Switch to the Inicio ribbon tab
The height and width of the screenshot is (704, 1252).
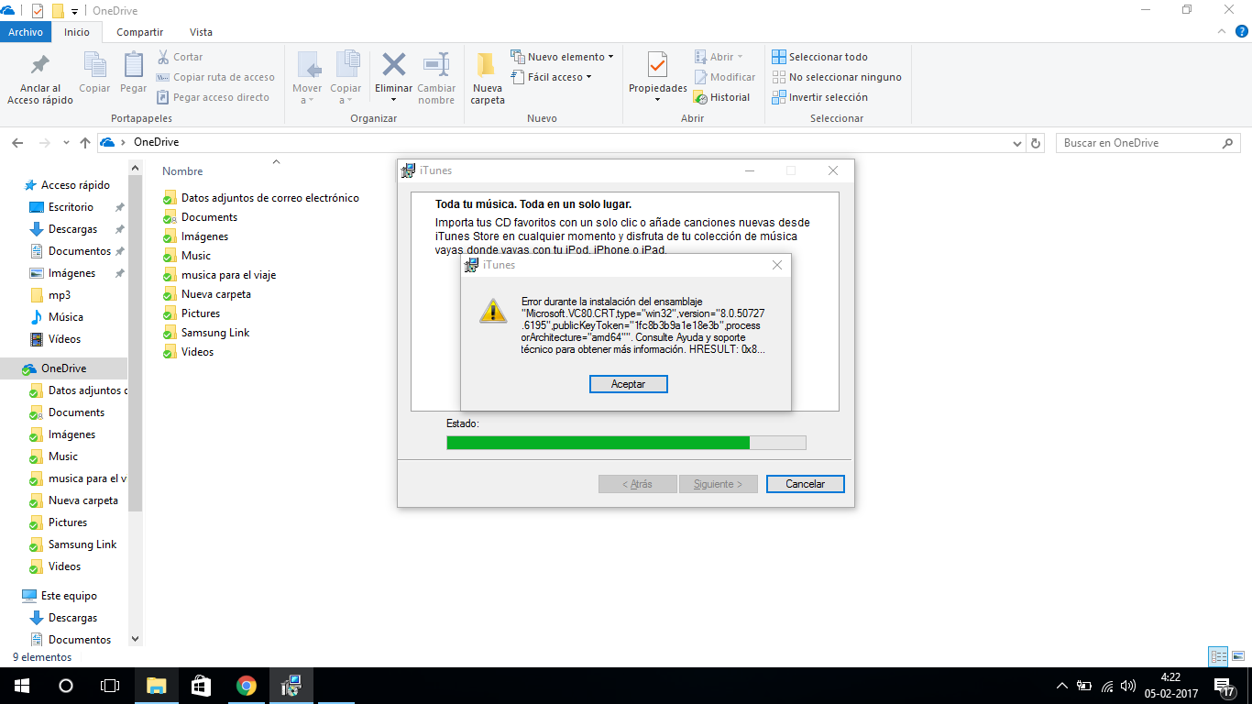pos(77,32)
